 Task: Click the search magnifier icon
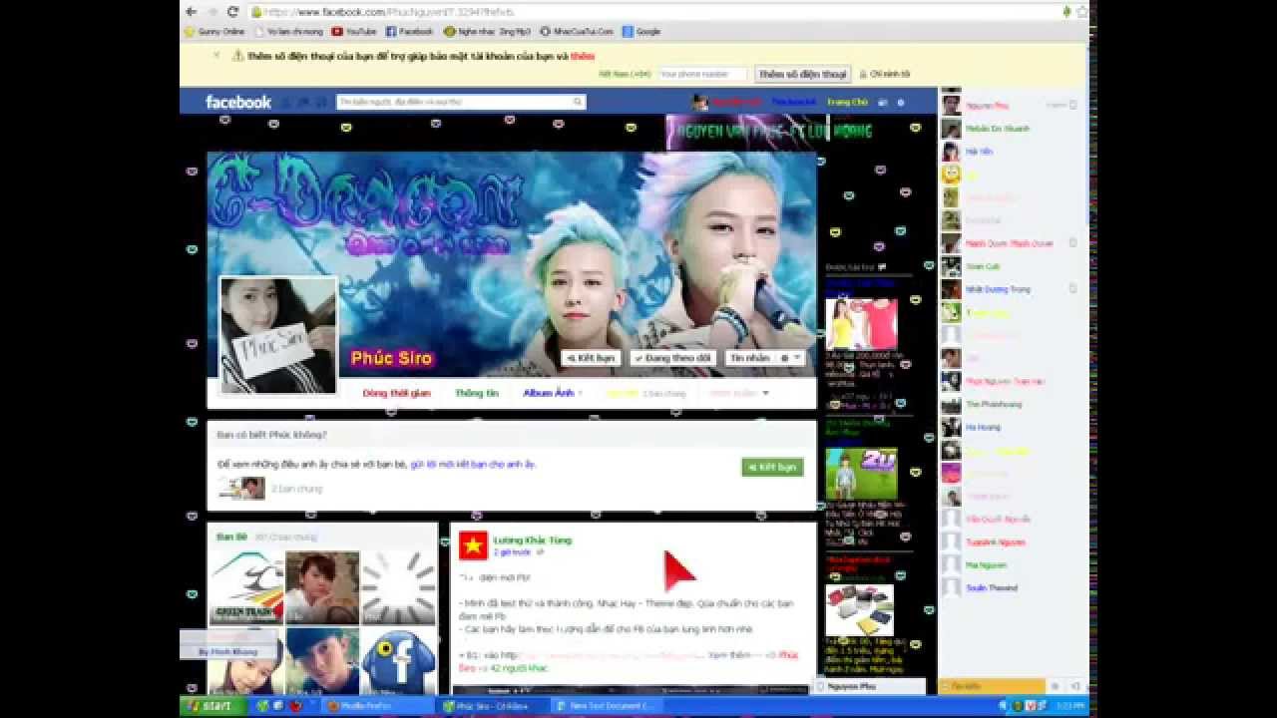(578, 102)
